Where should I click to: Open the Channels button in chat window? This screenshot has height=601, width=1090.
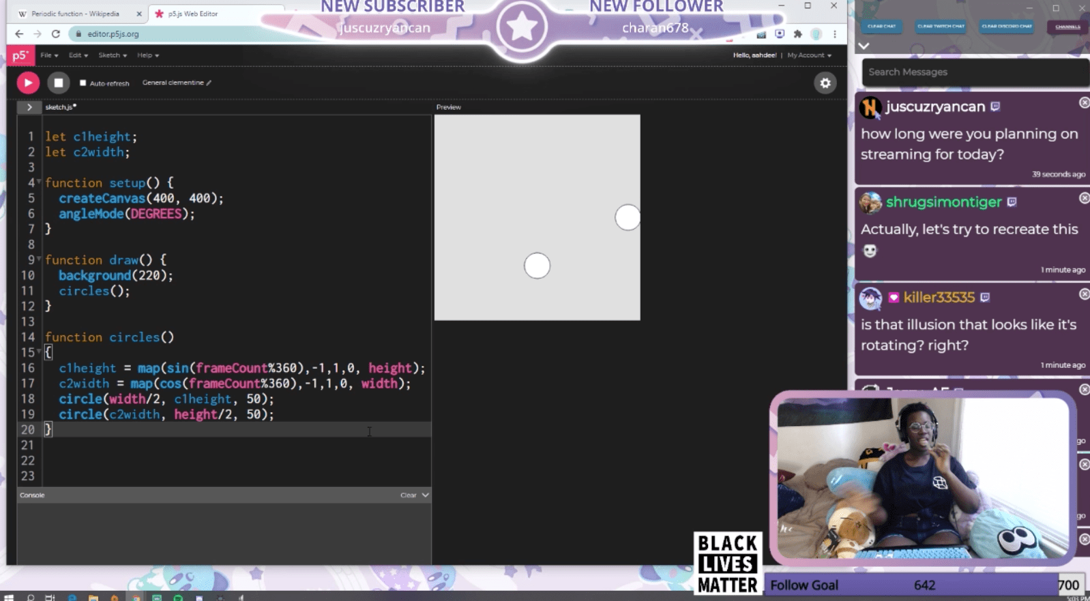click(1067, 27)
